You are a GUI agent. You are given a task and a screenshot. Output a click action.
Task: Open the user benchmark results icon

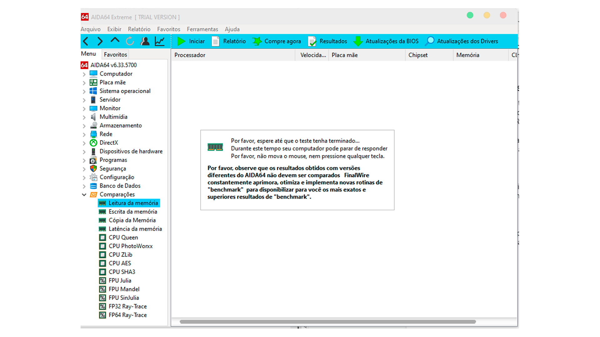[145, 41]
